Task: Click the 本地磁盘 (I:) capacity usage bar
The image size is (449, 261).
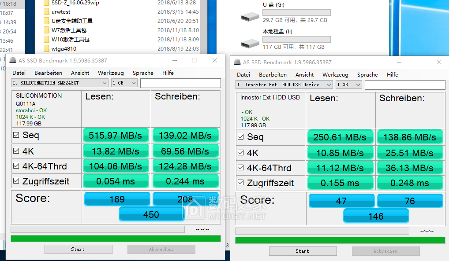Action: coord(296,40)
